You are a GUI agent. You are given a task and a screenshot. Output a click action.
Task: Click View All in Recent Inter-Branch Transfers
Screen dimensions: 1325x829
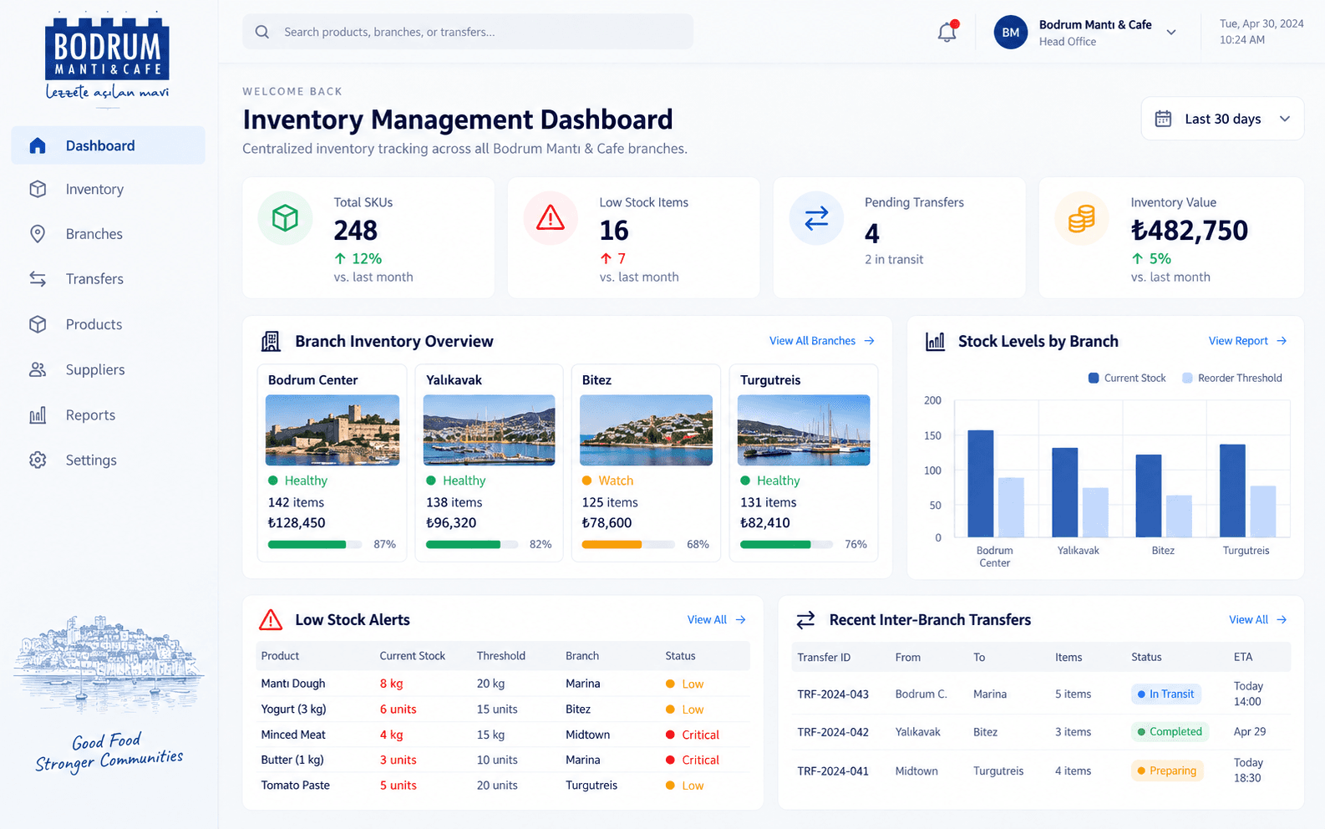(1257, 620)
